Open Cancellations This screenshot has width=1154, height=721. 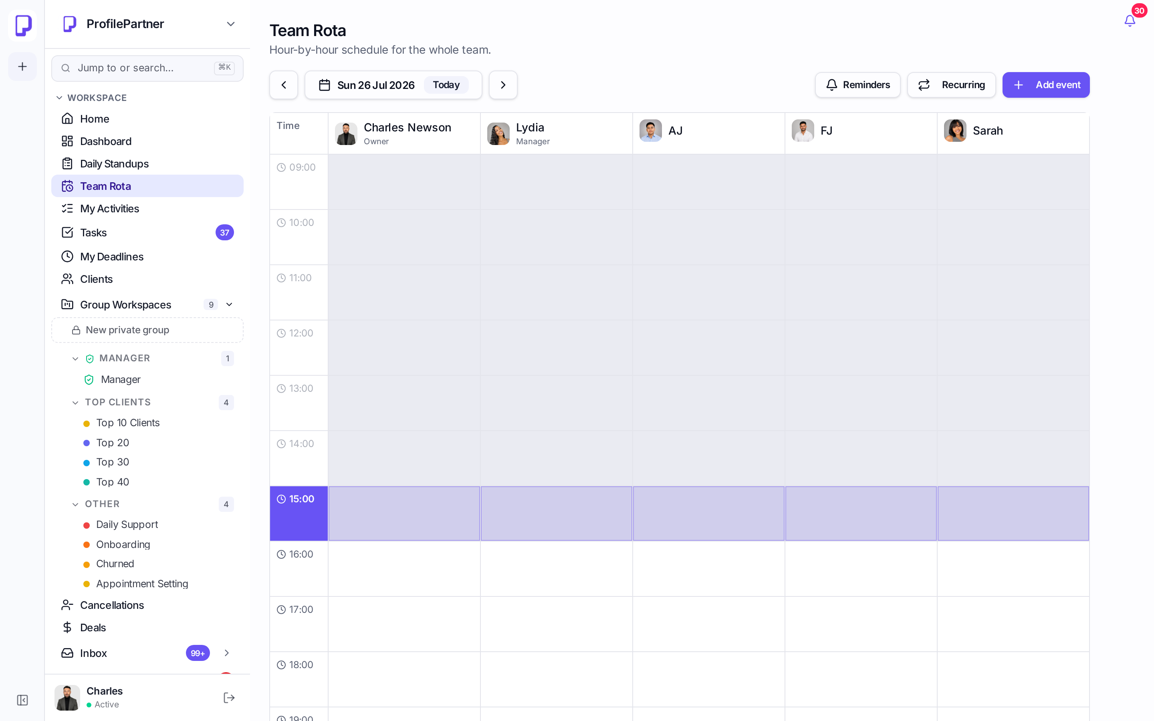point(147,605)
